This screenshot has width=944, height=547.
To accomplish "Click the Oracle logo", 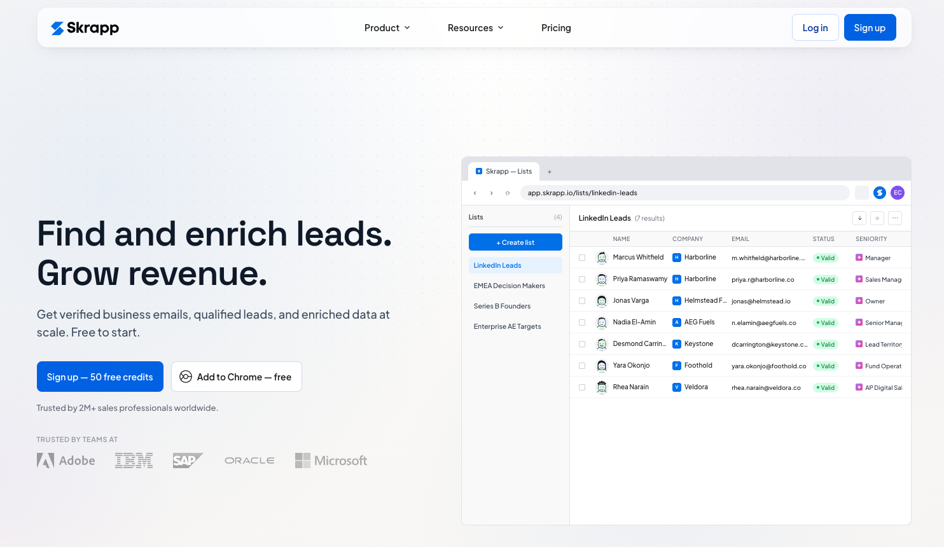I will tap(249, 460).
